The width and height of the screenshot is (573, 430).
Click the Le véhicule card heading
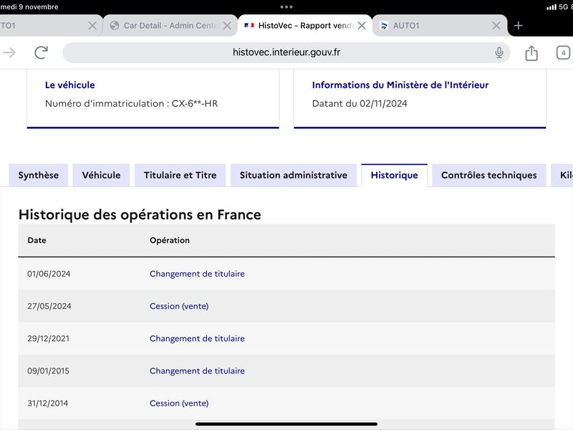pyautogui.click(x=69, y=85)
